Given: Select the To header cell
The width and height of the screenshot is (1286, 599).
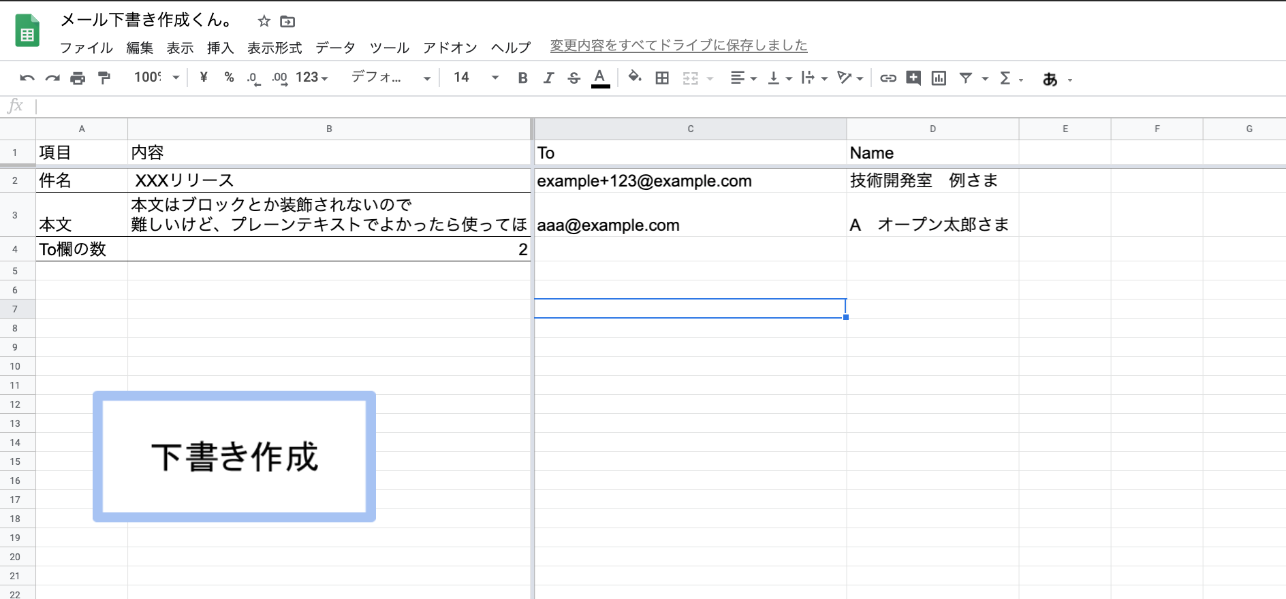Looking at the screenshot, I should [690, 152].
